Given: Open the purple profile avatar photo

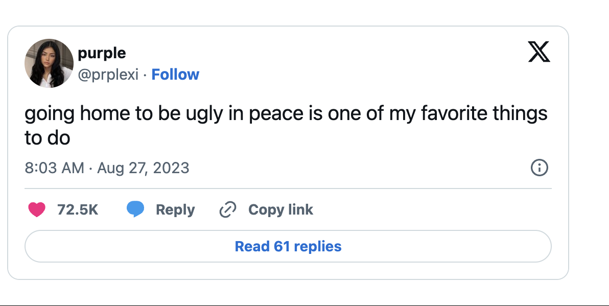Looking at the screenshot, I should point(49,63).
